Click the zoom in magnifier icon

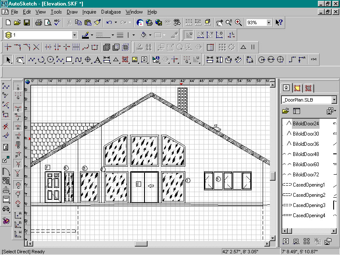point(238,23)
